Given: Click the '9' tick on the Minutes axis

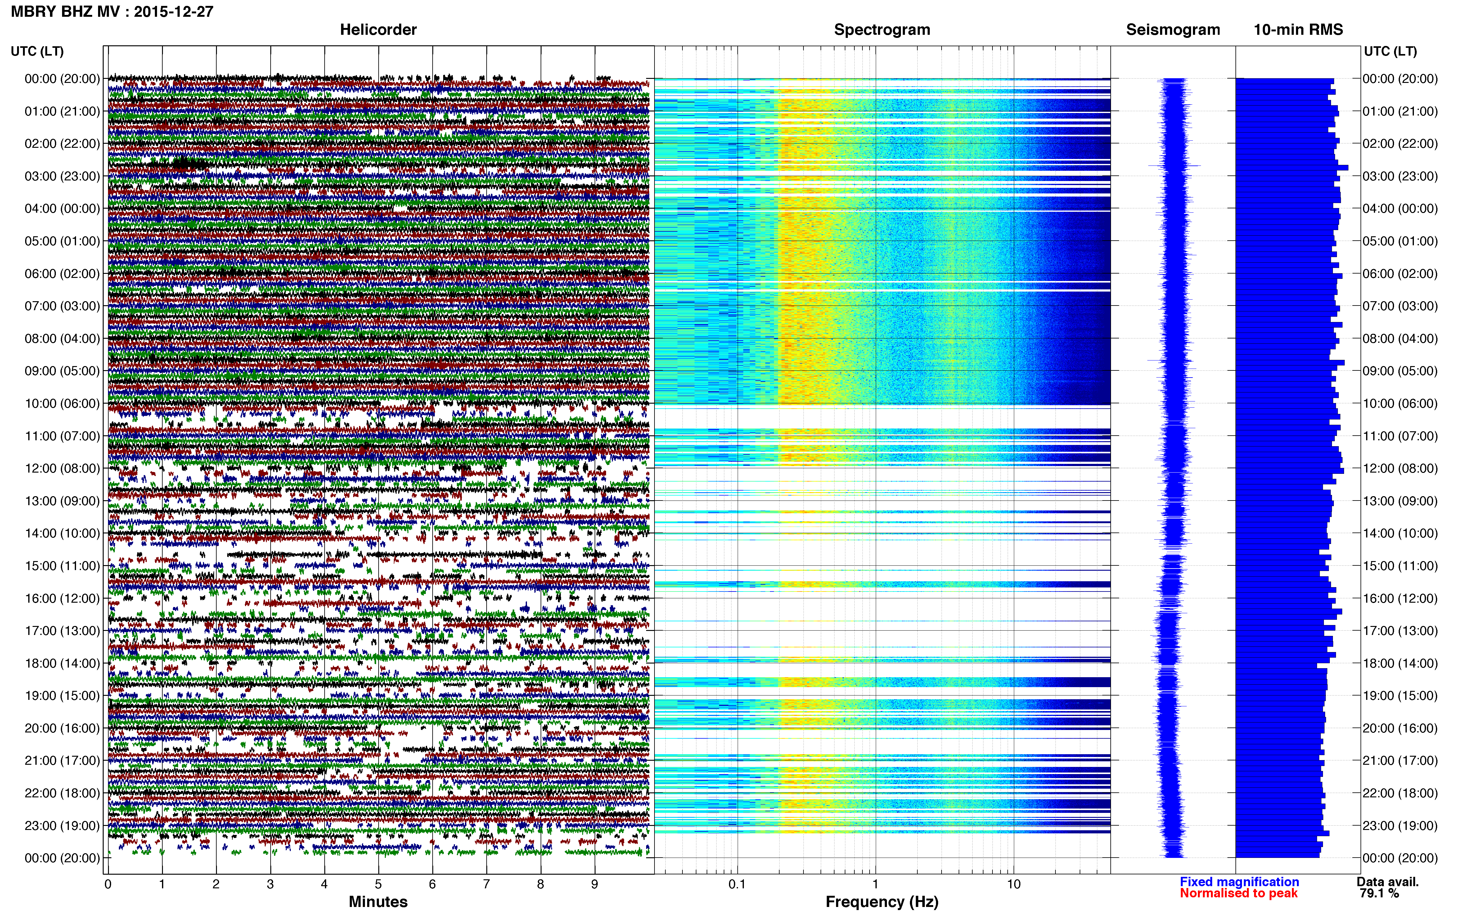Looking at the screenshot, I should [595, 885].
